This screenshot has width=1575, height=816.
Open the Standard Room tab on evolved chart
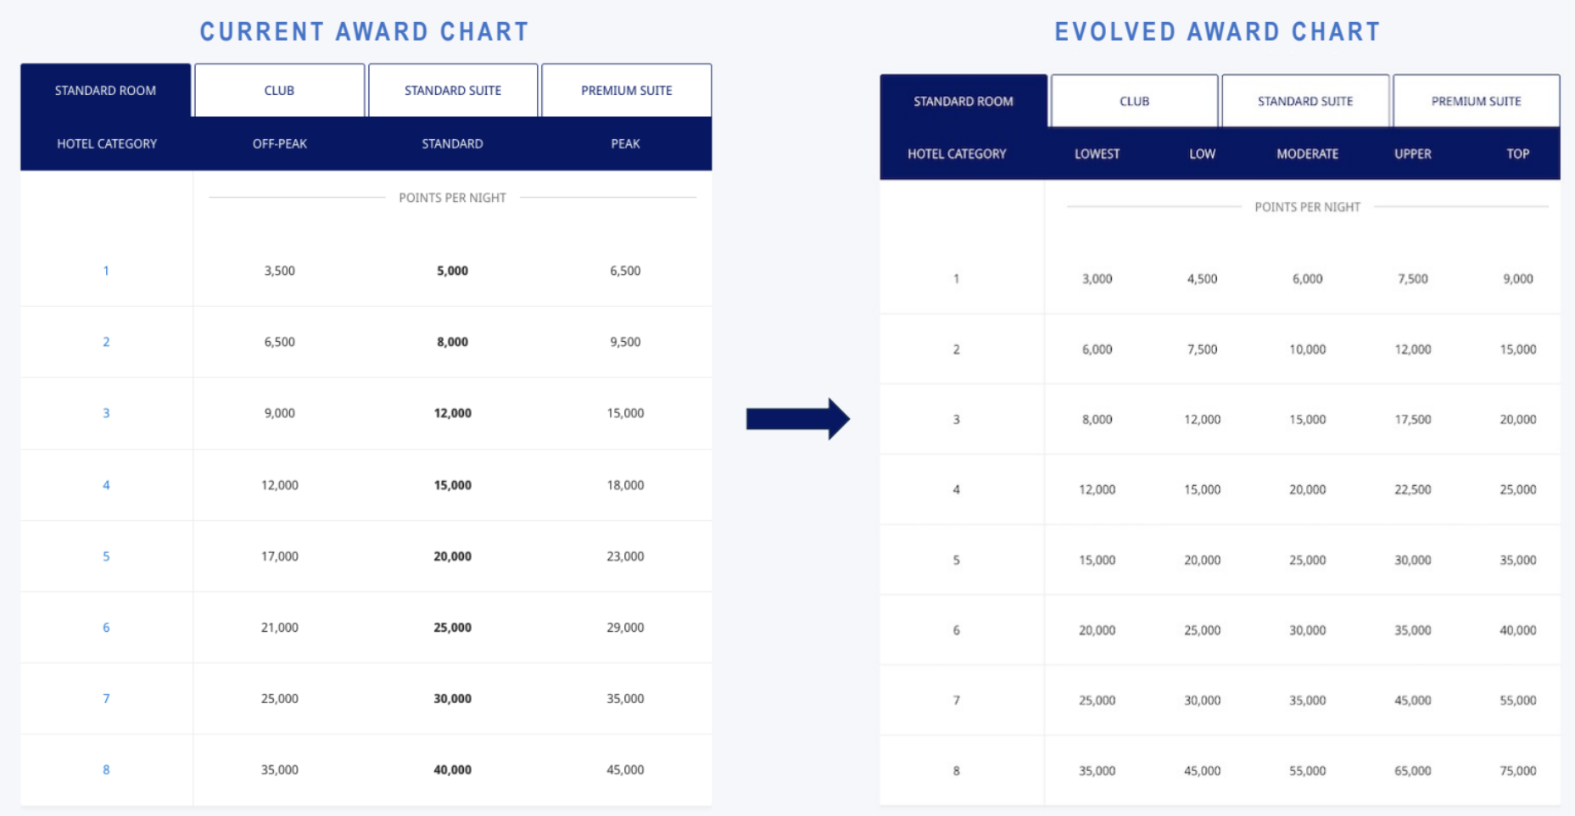coord(963,100)
